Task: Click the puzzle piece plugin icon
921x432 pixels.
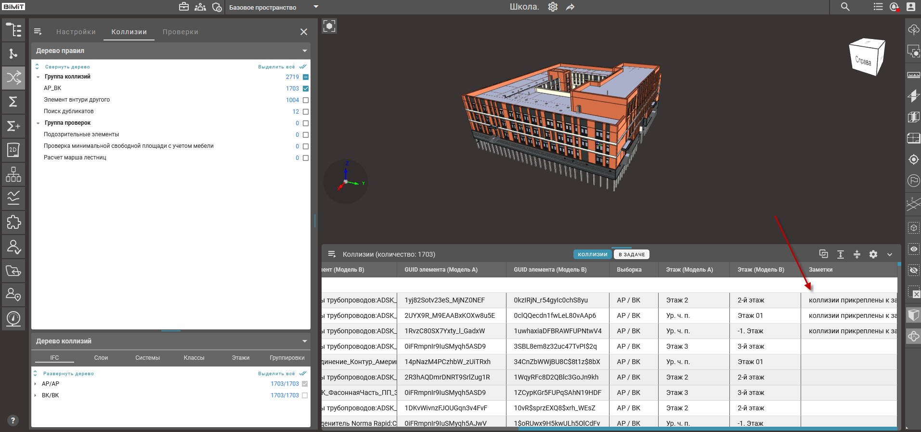Action: click(13, 222)
